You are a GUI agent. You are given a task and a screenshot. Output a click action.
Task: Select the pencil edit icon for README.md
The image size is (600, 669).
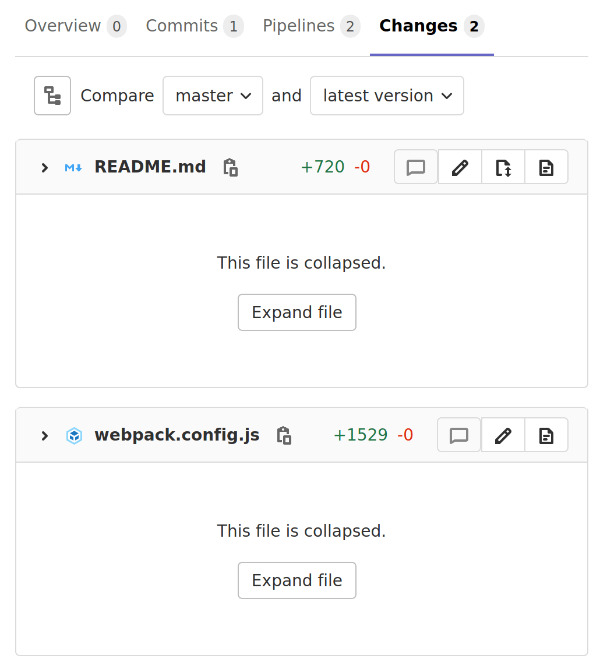click(x=459, y=167)
